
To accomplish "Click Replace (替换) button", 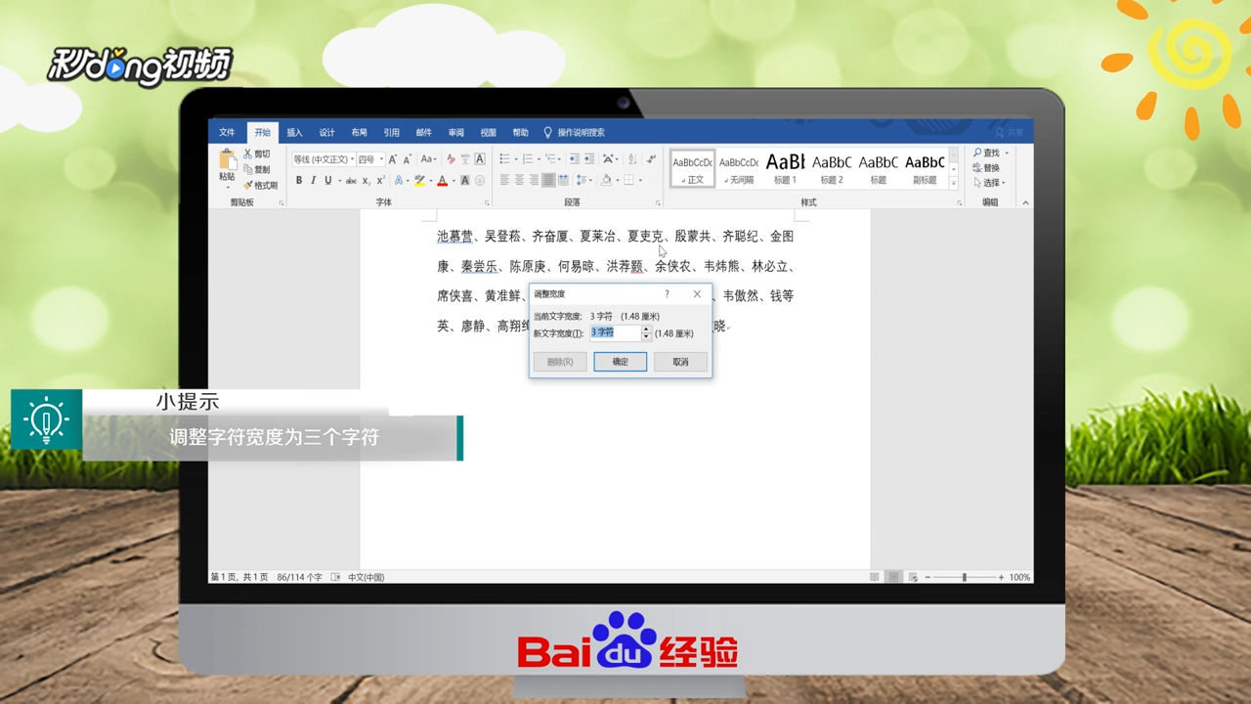I will pos(987,168).
